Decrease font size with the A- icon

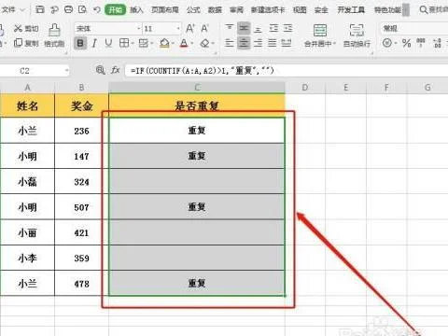(x=204, y=29)
